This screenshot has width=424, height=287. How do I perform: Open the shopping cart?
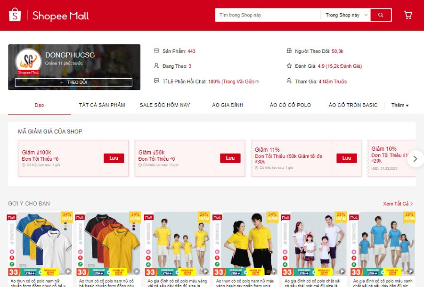tap(408, 15)
